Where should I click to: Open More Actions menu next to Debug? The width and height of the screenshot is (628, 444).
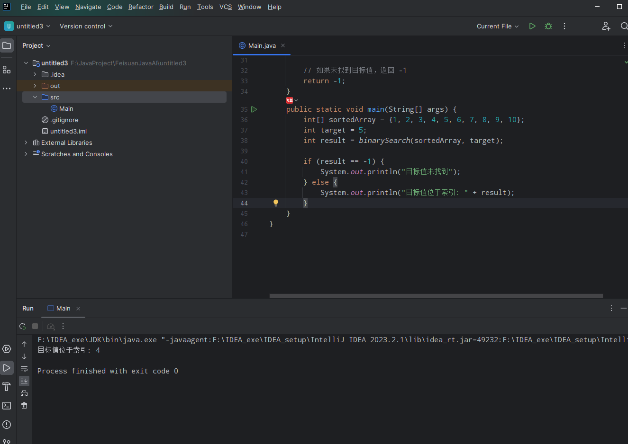(564, 26)
